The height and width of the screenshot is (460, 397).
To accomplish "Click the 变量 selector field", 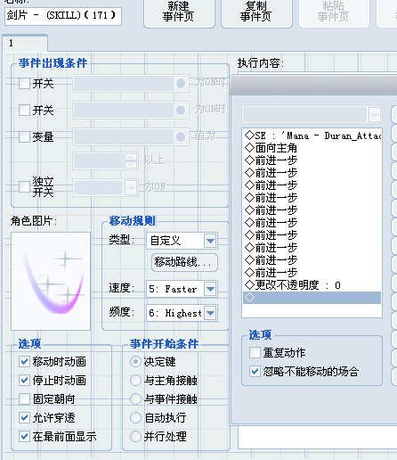I will [x=131, y=137].
